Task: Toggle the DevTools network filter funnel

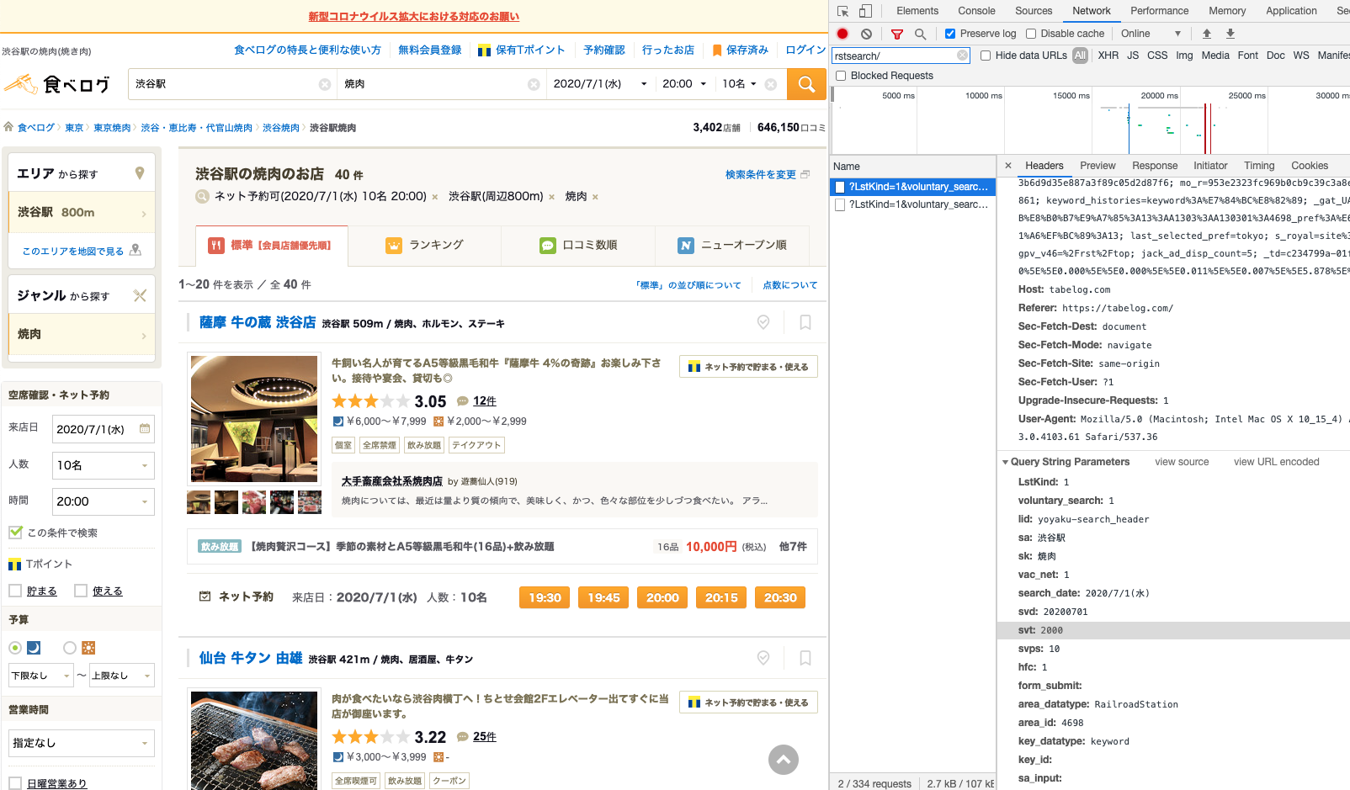Action: pyautogui.click(x=897, y=34)
